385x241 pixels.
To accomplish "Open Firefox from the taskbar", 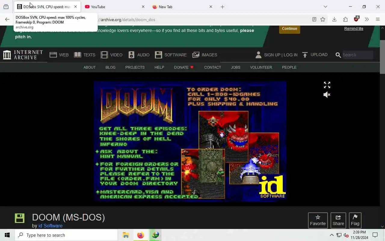I will tap(140, 235).
